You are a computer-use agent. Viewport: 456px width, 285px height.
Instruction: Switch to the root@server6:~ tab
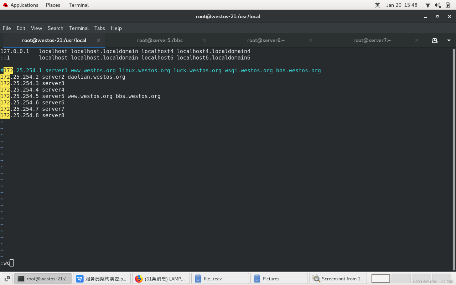pos(266,40)
